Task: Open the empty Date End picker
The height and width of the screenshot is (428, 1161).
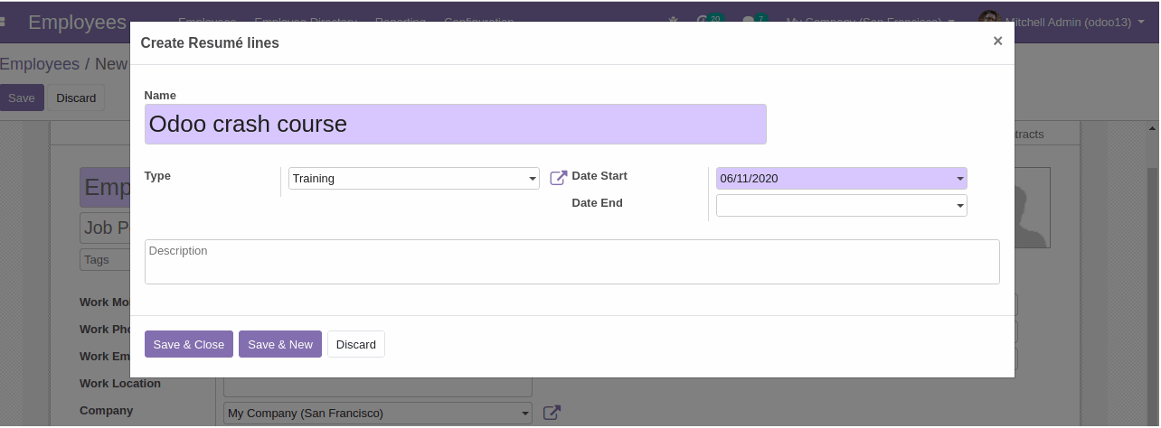Action: tap(841, 206)
